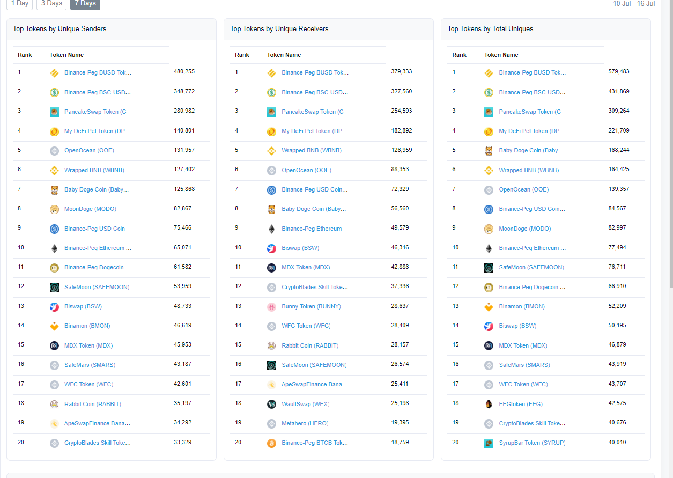Image resolution: width=673 pixels, height=478 pixels.
Task: Click ApeSwapFinance Banana icon in Unique Receivers
Action: [271, 385]
